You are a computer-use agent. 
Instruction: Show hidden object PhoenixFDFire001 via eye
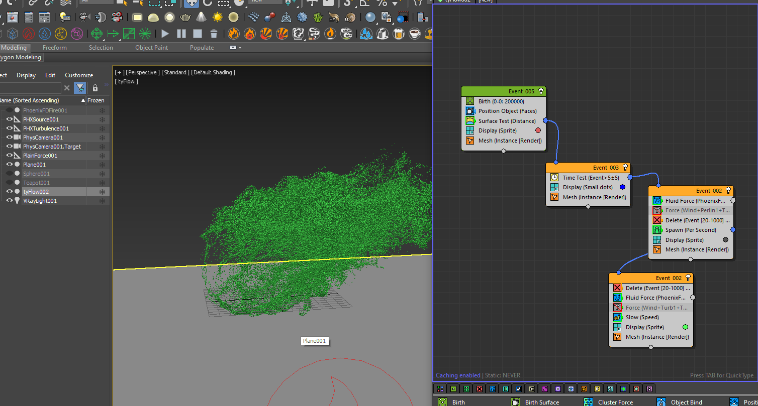(9, 110)
